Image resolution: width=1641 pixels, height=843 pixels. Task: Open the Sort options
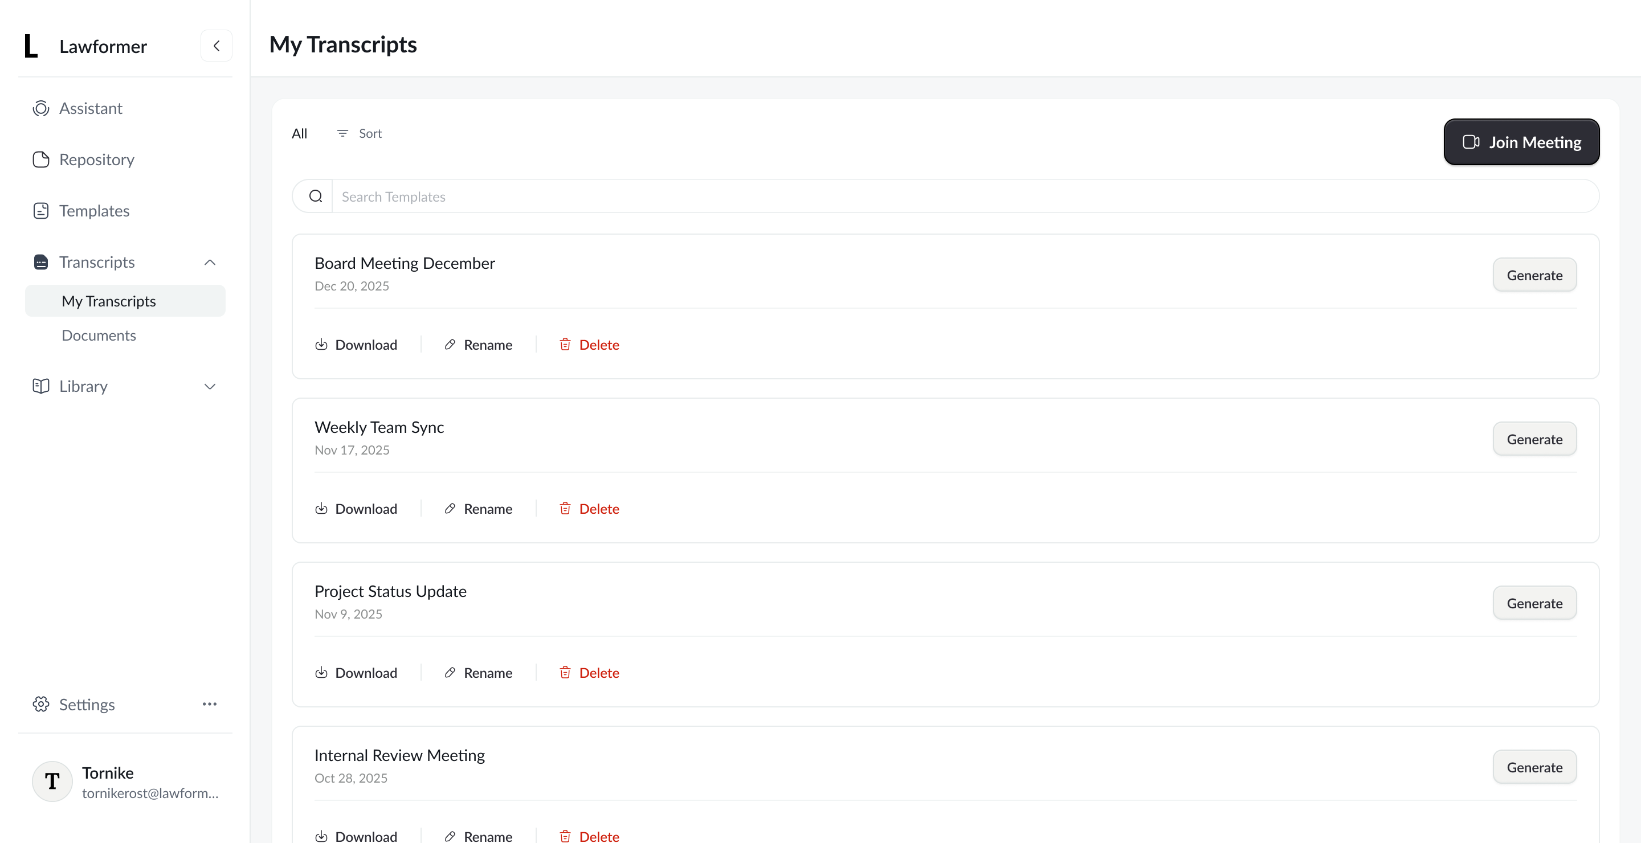[x=360, y=133]
